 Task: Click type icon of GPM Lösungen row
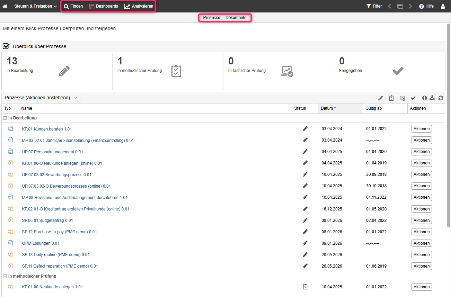coord(10,243)
